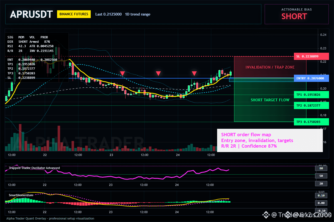This screenshot has width=334, height=222.
Task: Click the 0.17 price axis label
Action: point(323,129)
